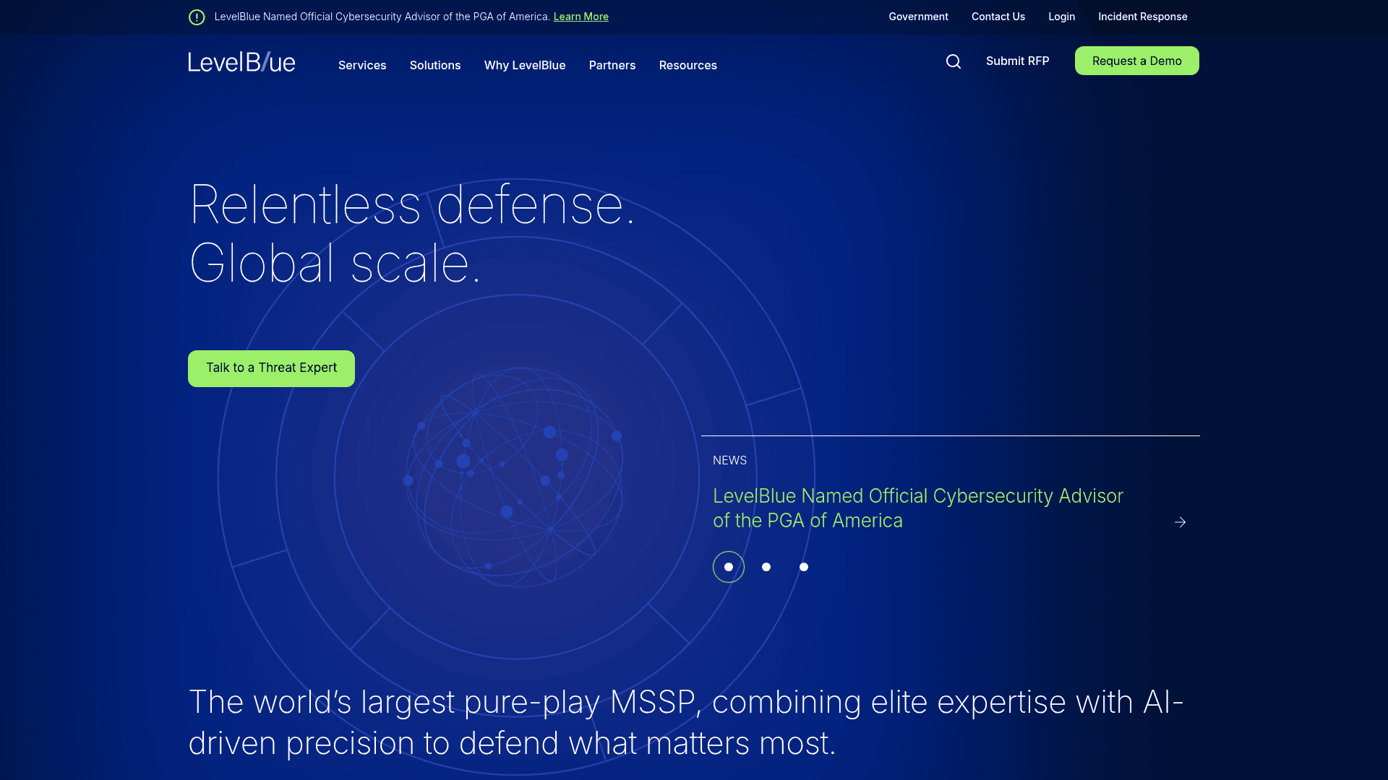Expand the Solutions menu

tap(435, 65)
